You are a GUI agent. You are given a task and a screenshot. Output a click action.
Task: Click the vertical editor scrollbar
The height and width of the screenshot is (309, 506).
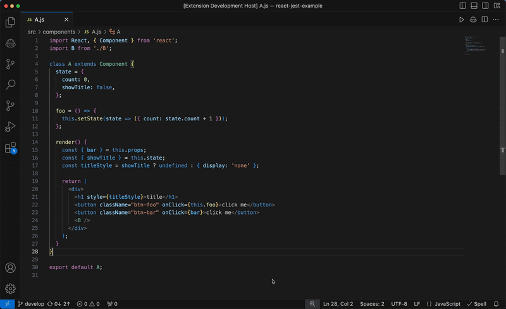[x=502, y=105]
